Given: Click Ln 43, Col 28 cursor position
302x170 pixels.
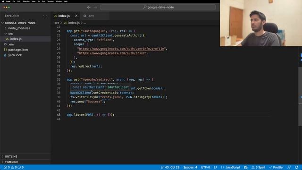Looking at the screenshot, I should (170, 167).
